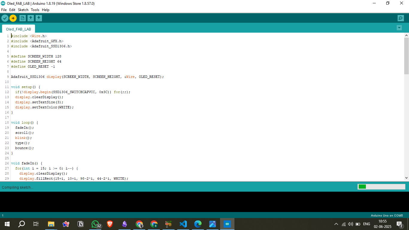Open WhatsApp from taskbar
This screenshot has height=230, width=409.
point(95,224)
